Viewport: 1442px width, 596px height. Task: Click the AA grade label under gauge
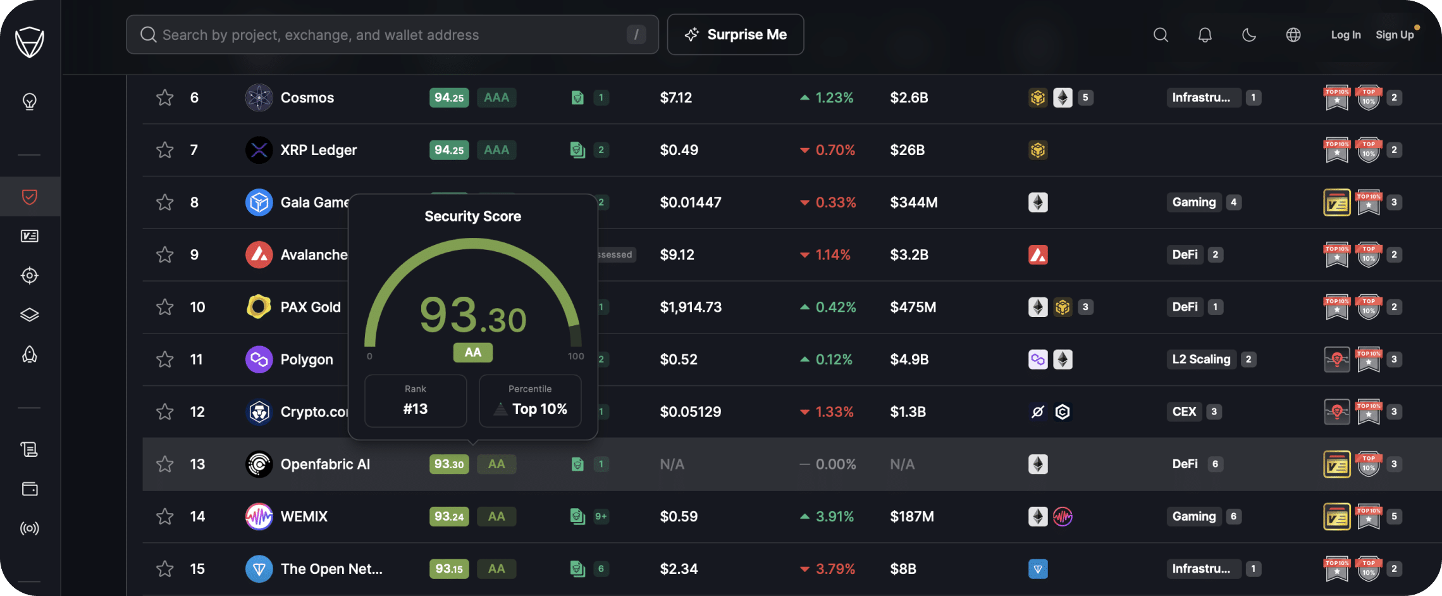[x=473, y=352]
